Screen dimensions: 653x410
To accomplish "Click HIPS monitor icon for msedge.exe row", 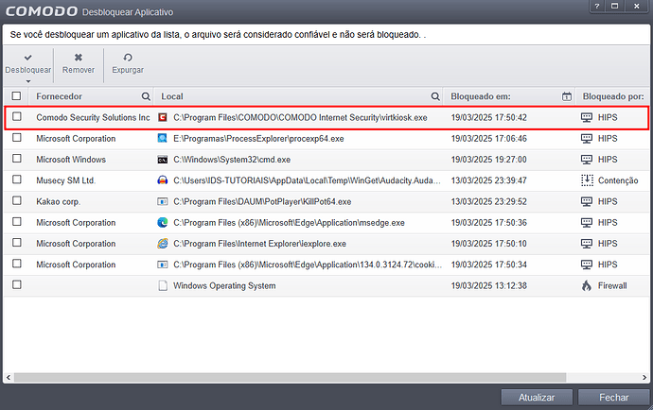I will [587, 222].
